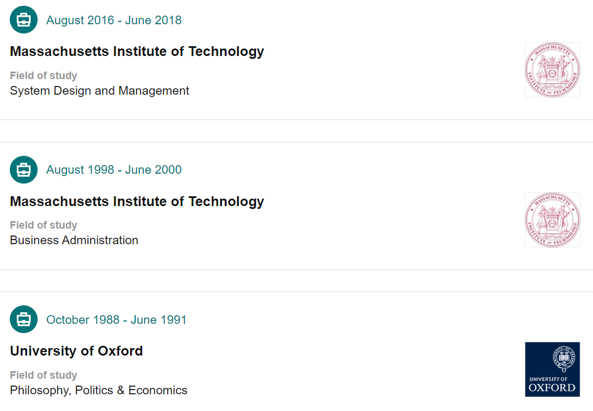Screen dimensions: 593x411
Task: Select the October 1988 - June 1991 date range
Action: pyautogui.click(x=116, y=319)
